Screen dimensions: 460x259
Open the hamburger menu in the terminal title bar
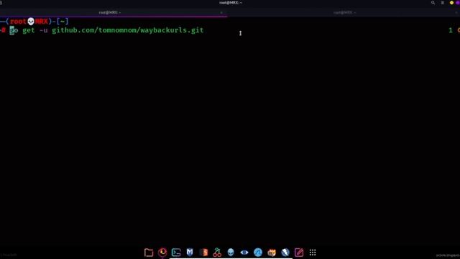443,3
